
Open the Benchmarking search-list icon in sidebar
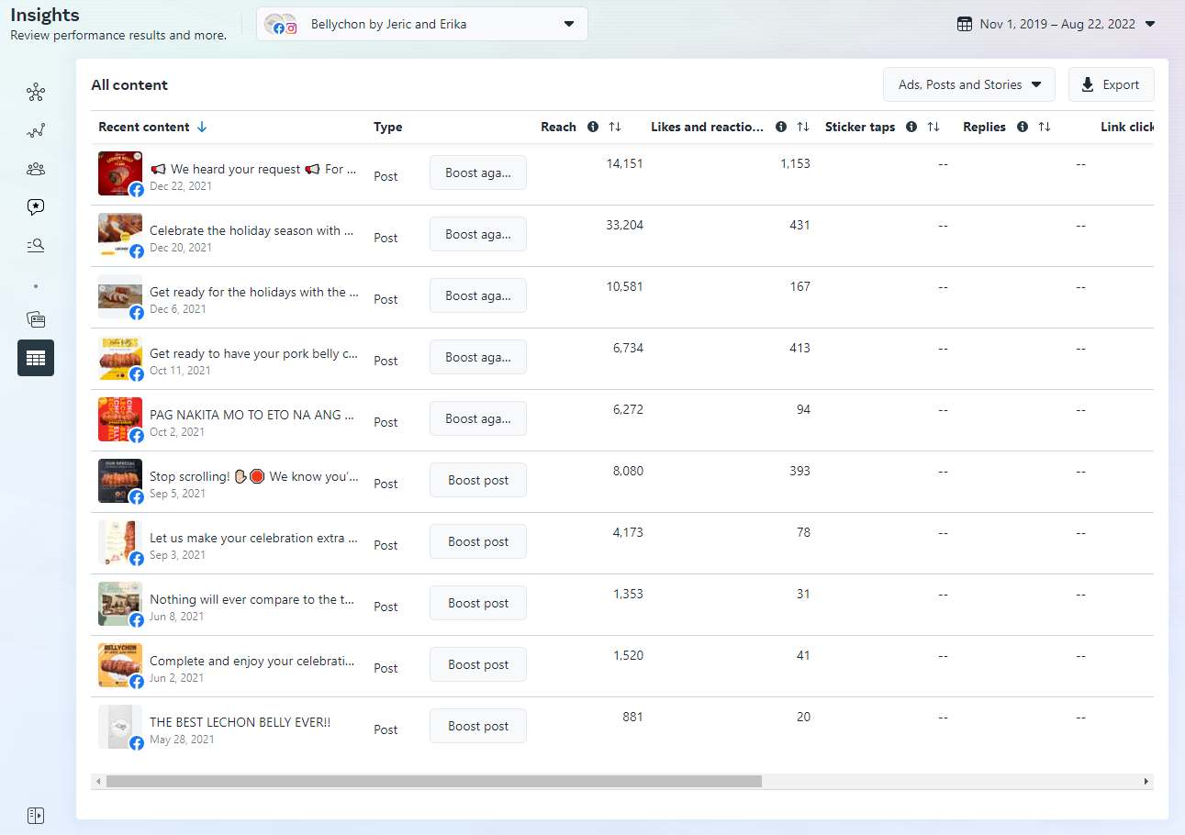tap(36, 245)
